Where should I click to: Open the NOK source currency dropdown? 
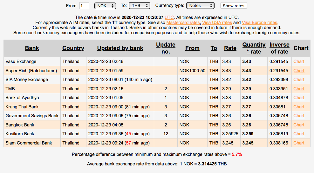(105, 6)
